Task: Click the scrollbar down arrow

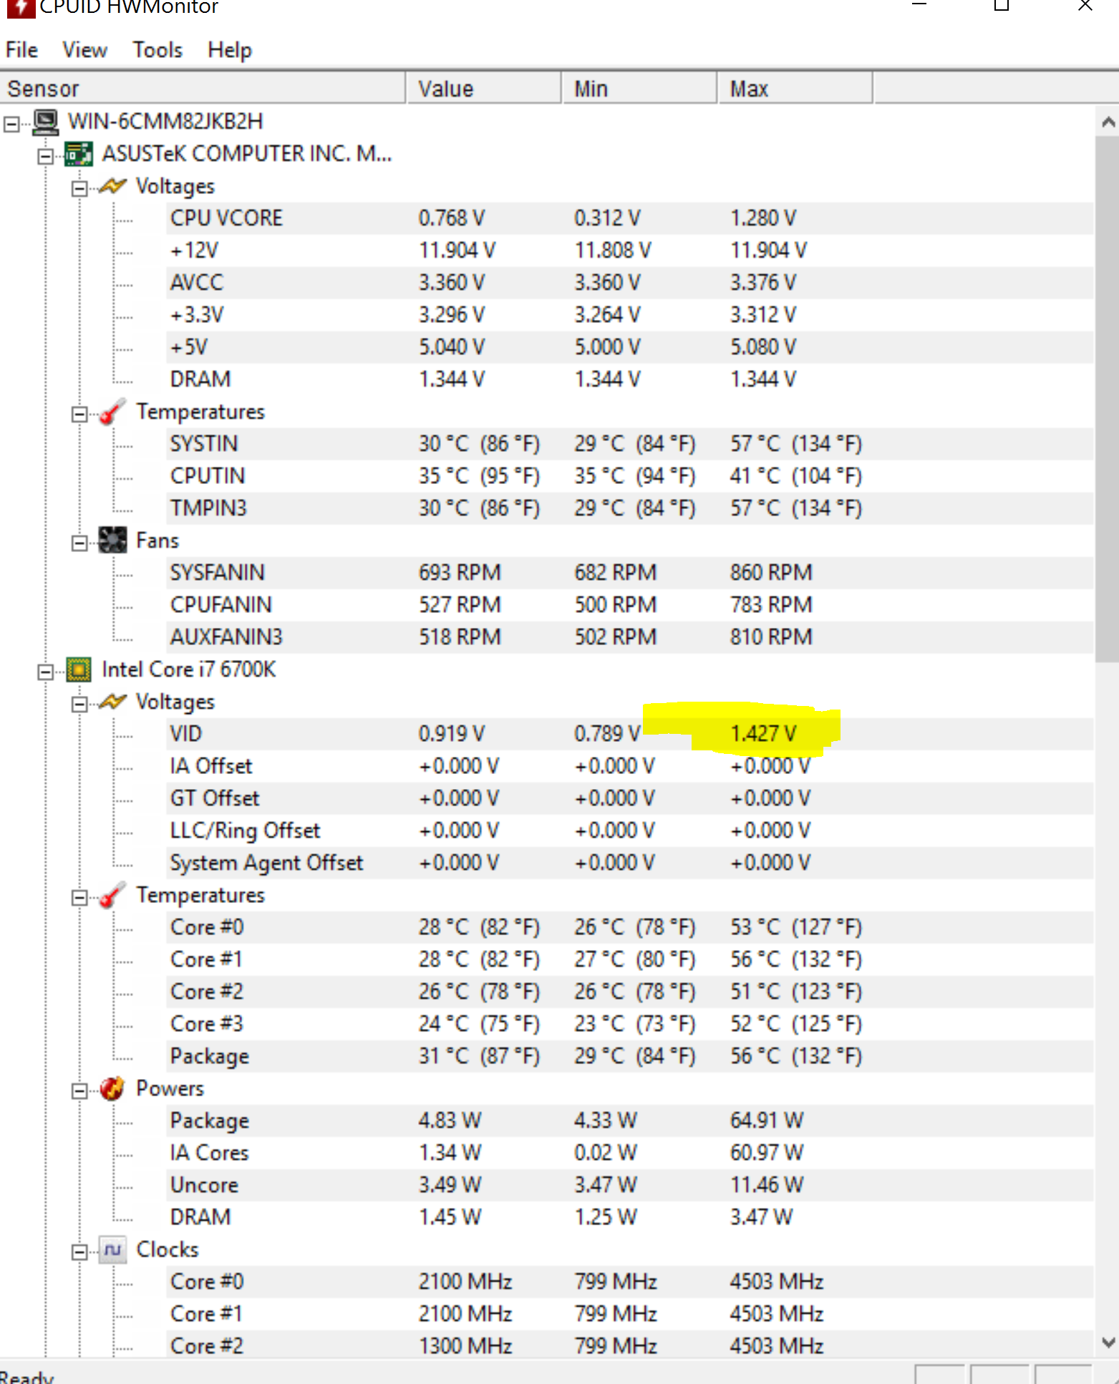Action: point(1108,1342)
